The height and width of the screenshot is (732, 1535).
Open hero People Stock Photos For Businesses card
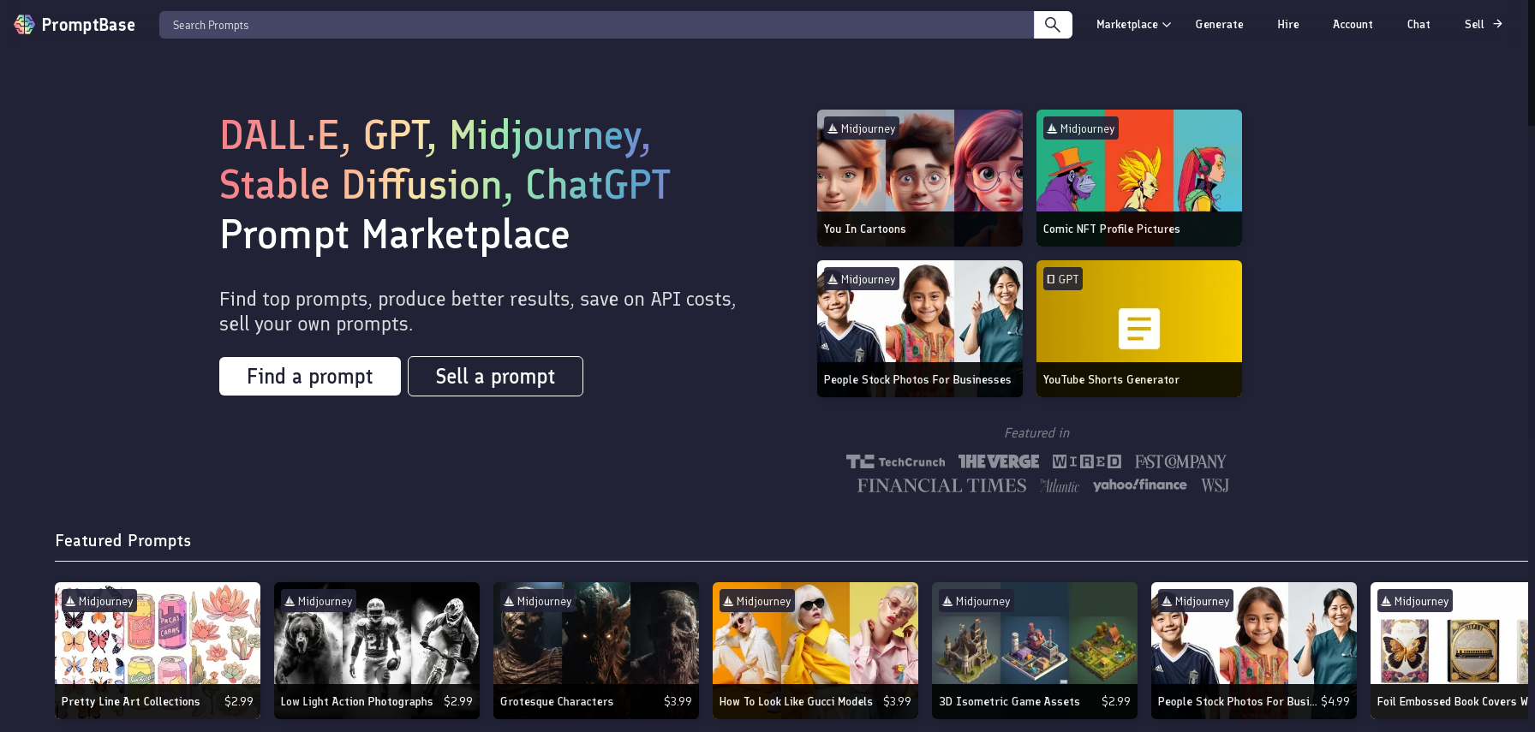[x=920, y=329]
